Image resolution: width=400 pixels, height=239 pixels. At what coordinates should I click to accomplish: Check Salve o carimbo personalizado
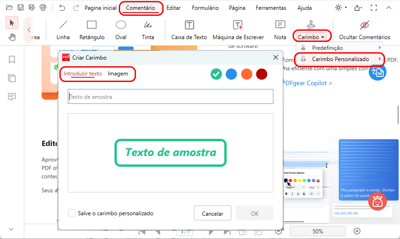click(x=72, y=213)
